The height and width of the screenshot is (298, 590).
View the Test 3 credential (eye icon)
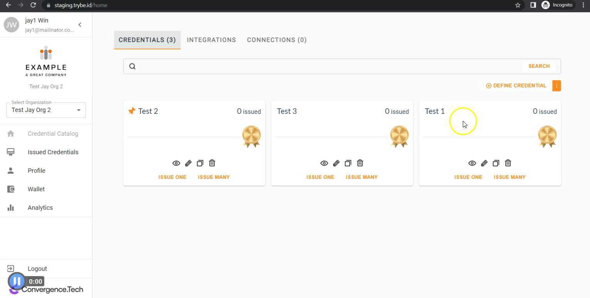click(324, 163)
